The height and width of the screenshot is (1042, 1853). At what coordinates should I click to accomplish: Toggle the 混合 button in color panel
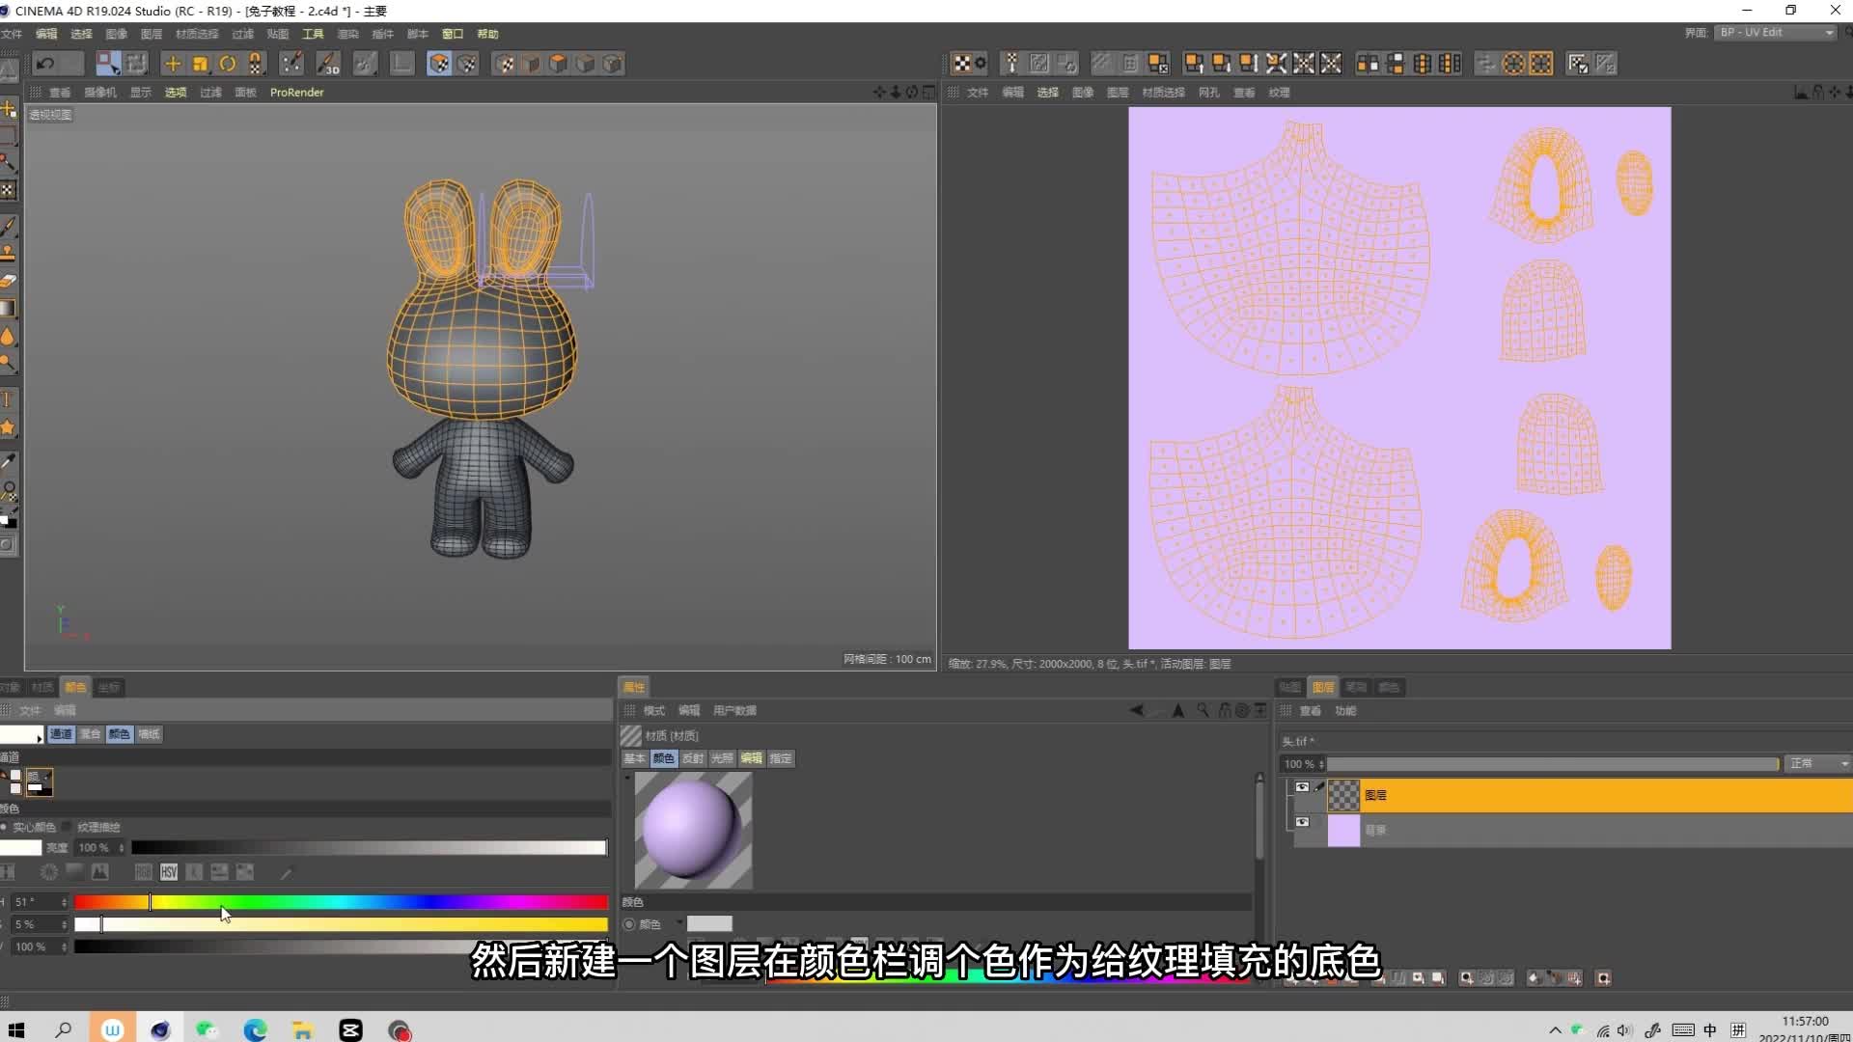coord(90,734)
